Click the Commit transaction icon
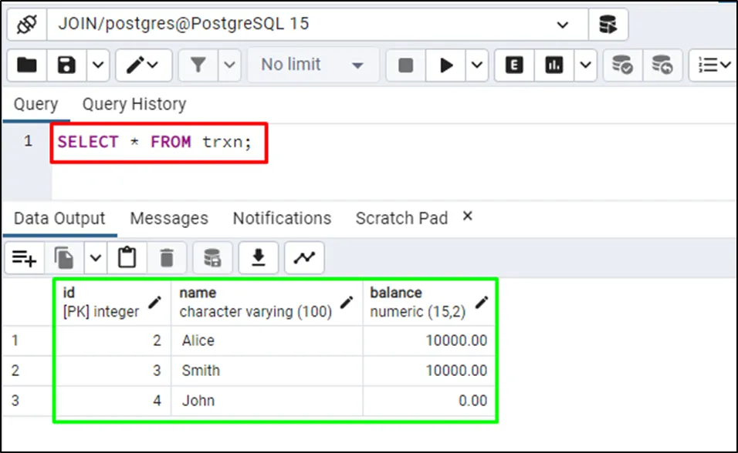Screen dimensions: 738x453 (622, 65)
